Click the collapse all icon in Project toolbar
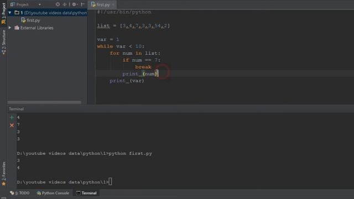Screen dimensions: 354x199 click(x=65, y=4)
